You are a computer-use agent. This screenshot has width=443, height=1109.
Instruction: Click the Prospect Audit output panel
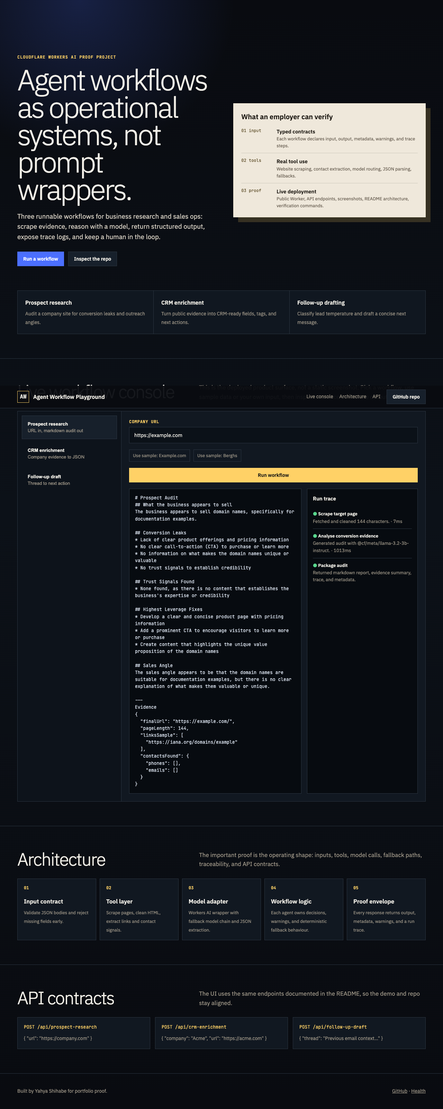tap(215, 640)
